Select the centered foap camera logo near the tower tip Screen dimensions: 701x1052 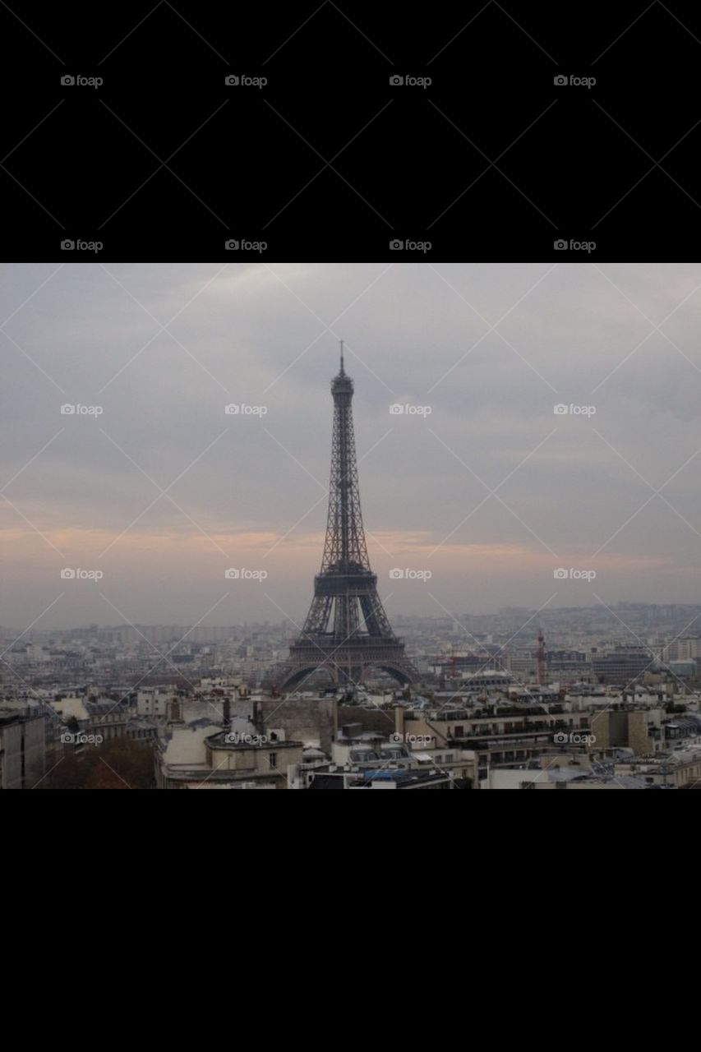tap(399, 408)
